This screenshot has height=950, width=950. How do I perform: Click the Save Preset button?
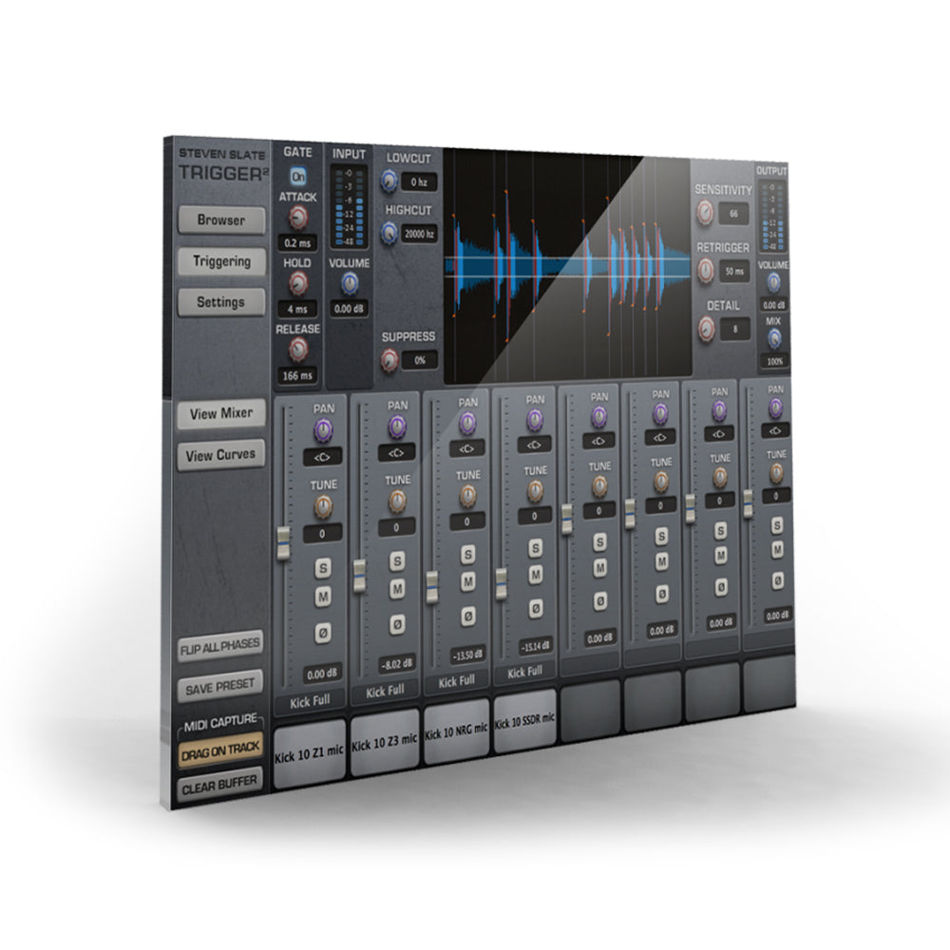tap(220, 687)
